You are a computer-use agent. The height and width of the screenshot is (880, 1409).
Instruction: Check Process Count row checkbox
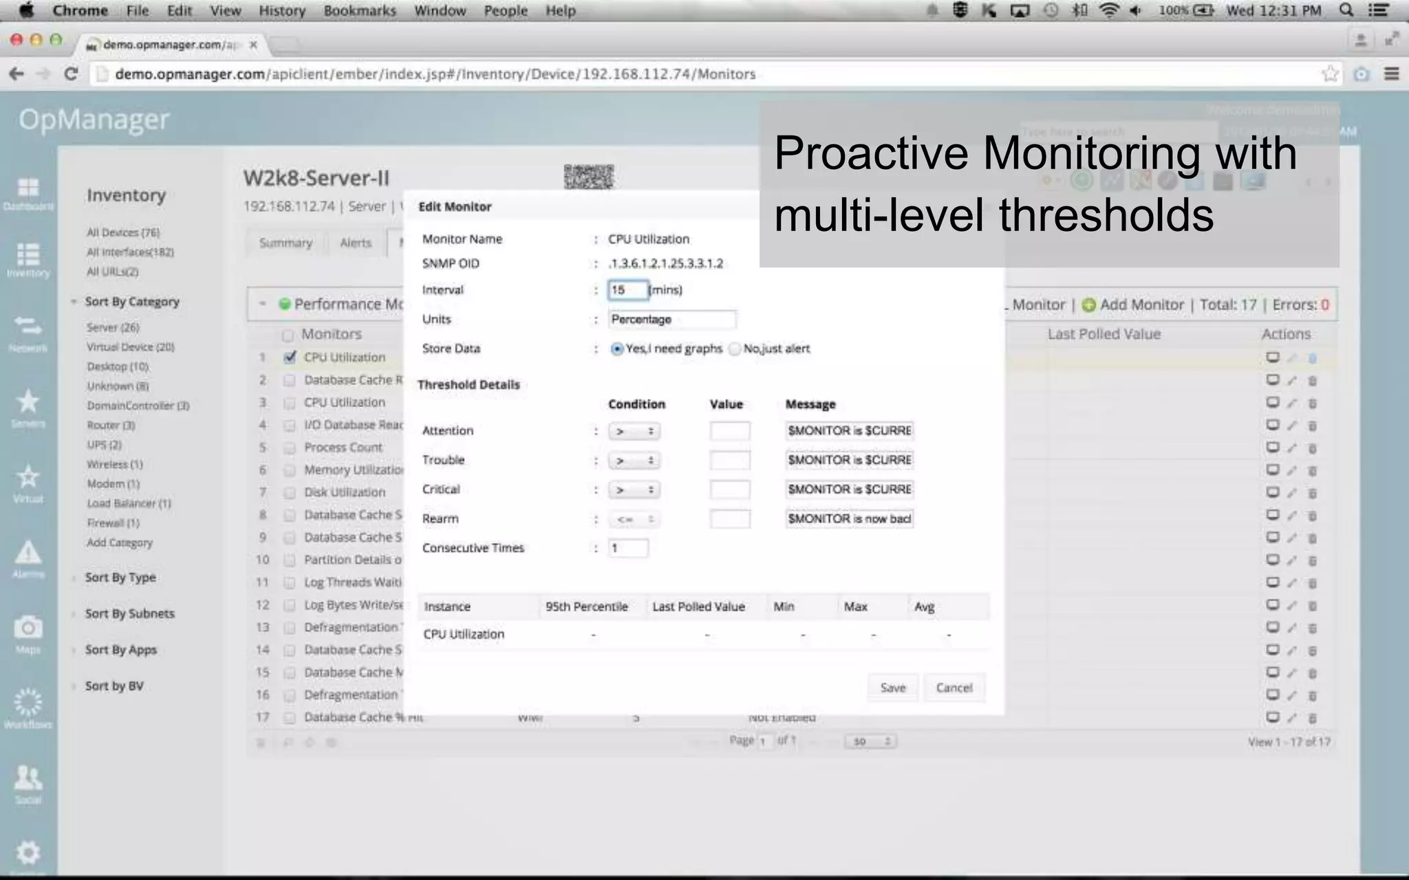[290, 448]
